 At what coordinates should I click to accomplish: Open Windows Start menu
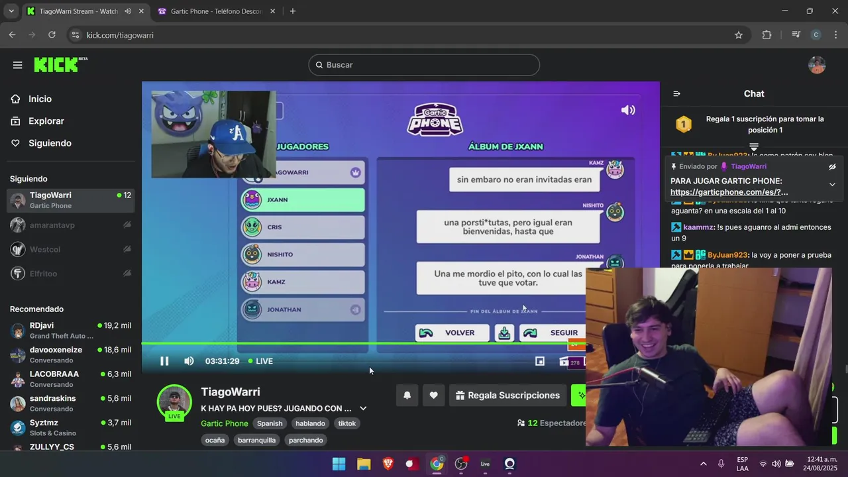tap(339, 464)
